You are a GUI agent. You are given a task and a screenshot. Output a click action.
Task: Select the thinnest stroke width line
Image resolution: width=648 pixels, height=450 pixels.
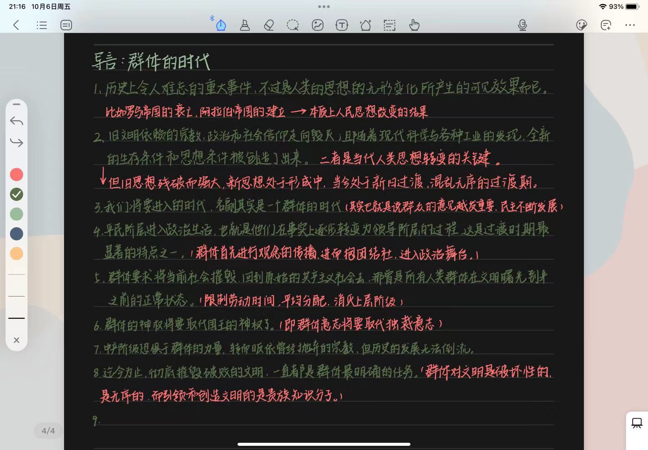coord(17,275)
